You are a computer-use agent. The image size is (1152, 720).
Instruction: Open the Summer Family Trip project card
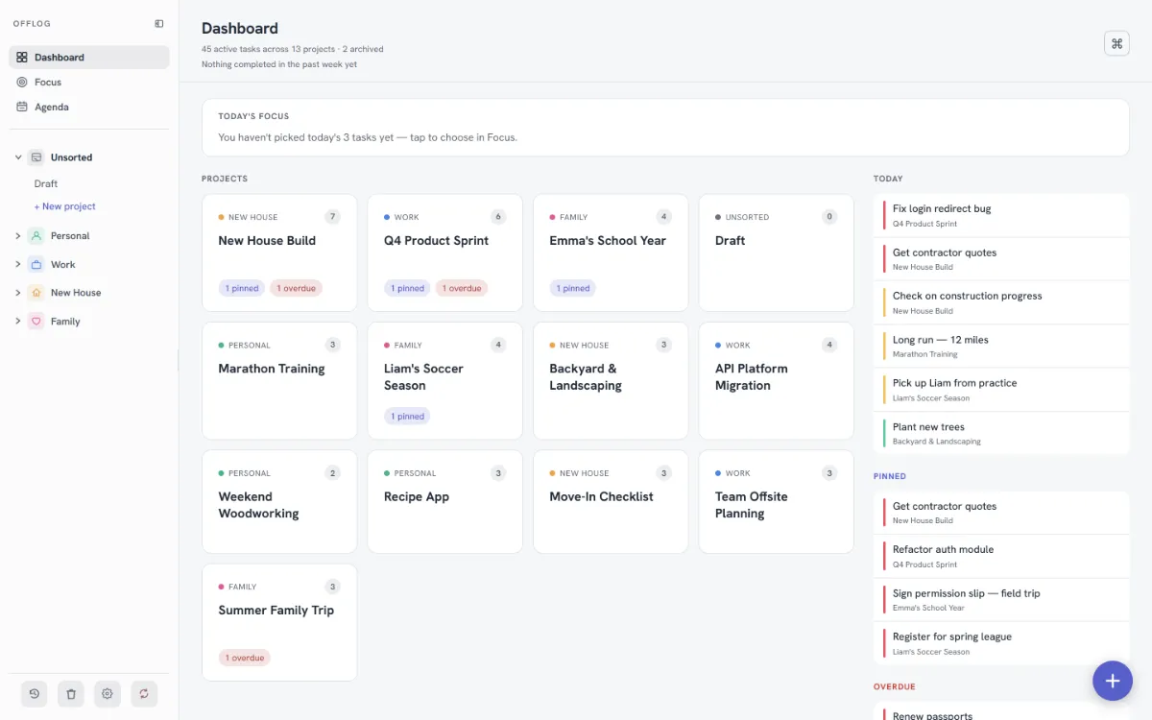[x=279, y=623]
